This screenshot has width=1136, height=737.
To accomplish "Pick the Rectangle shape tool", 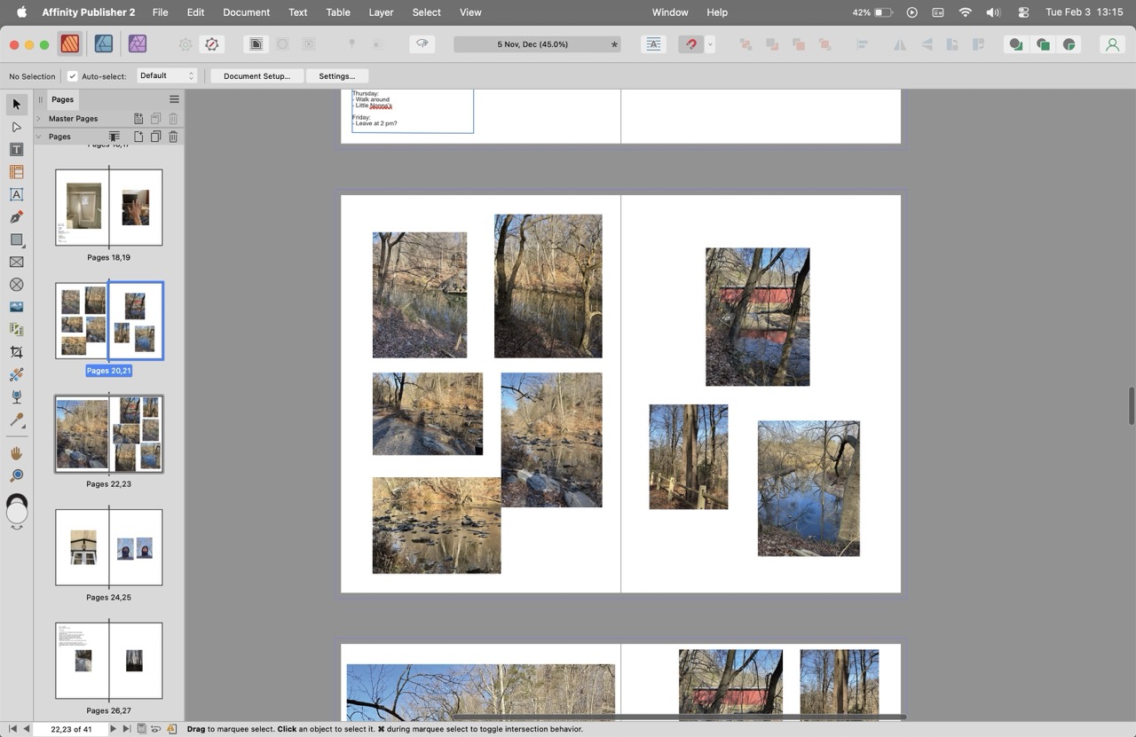I will click(16, 239).
